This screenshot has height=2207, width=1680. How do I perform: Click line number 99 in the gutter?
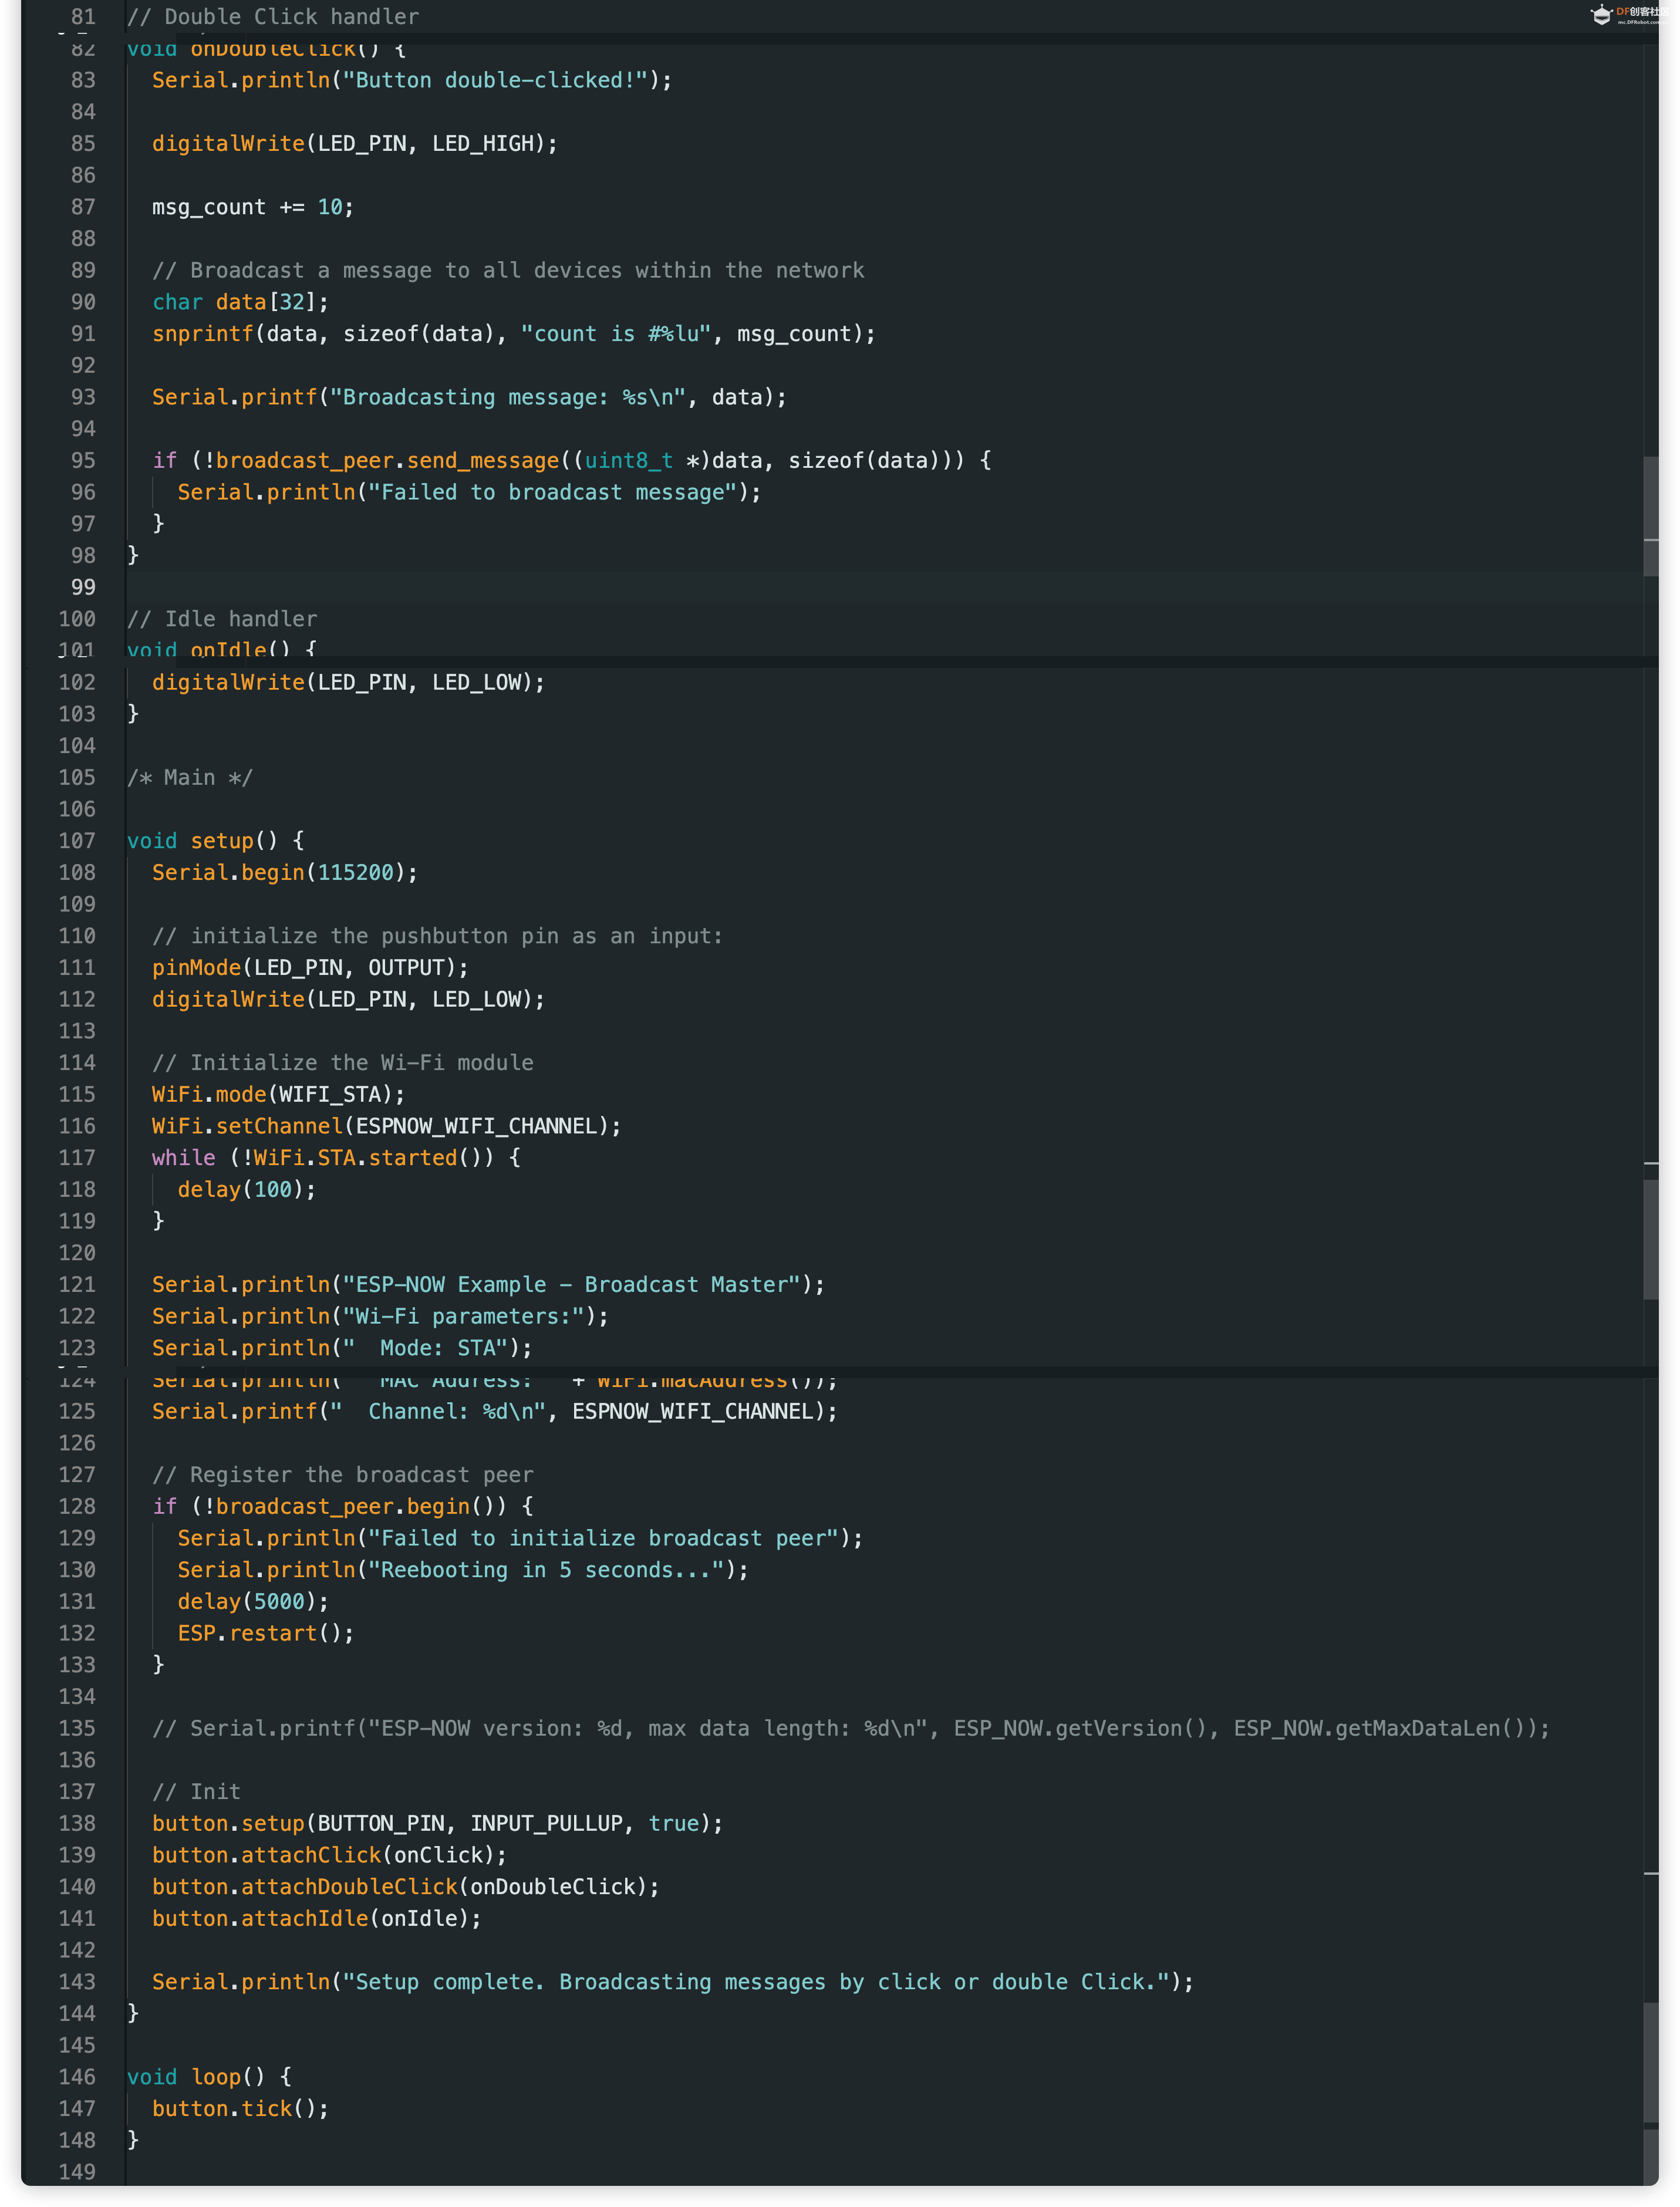[83, 587]
